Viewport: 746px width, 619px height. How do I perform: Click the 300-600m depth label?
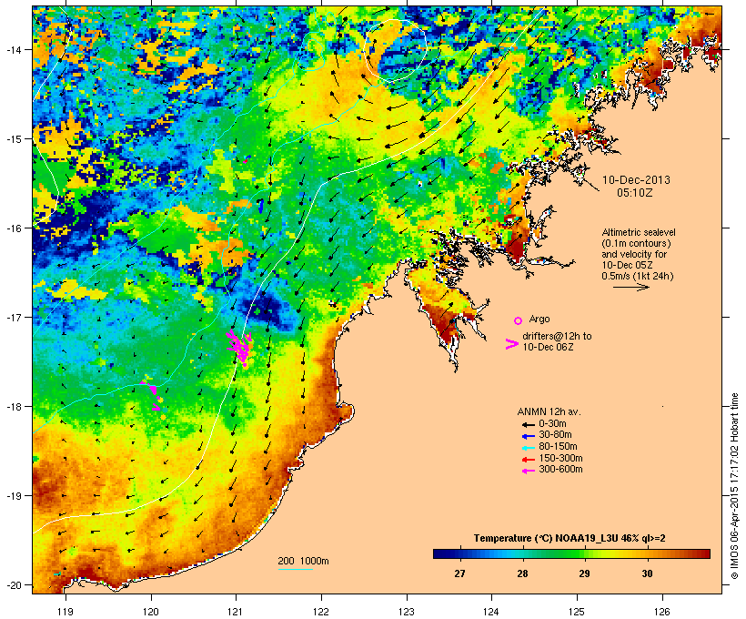click(x=560, y=470)
